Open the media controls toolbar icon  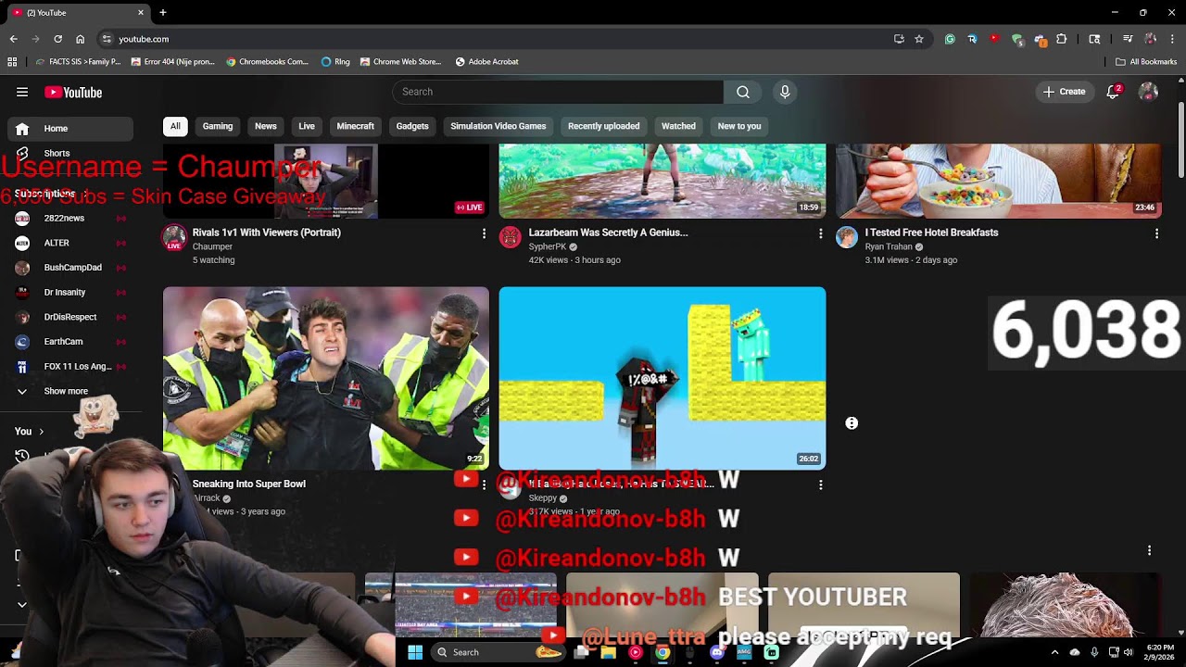point(1128,39)
